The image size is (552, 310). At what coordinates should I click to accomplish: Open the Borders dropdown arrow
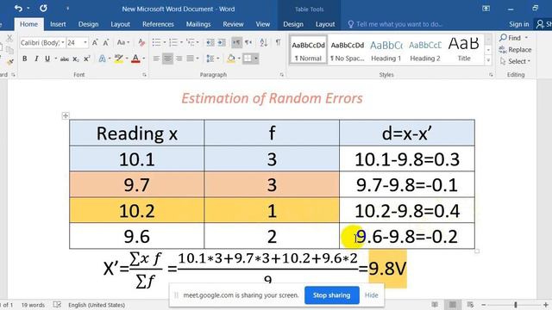(x=256, y=59)
